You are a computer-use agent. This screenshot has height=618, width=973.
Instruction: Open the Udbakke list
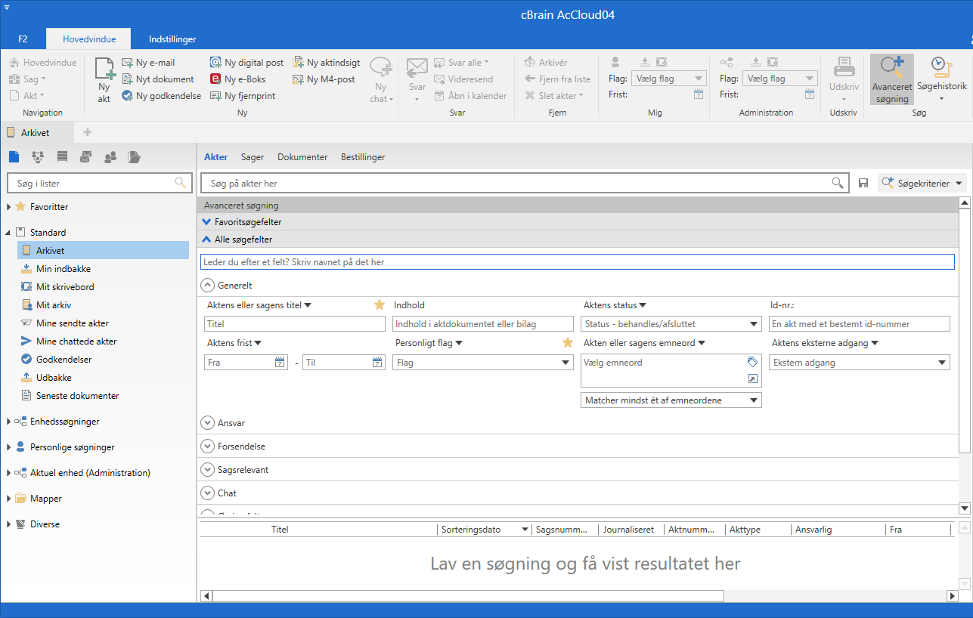[x=54, y=378]
